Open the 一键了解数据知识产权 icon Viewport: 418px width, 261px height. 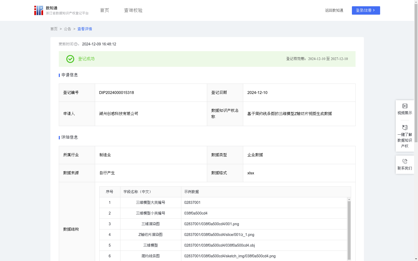click(405, 128)
